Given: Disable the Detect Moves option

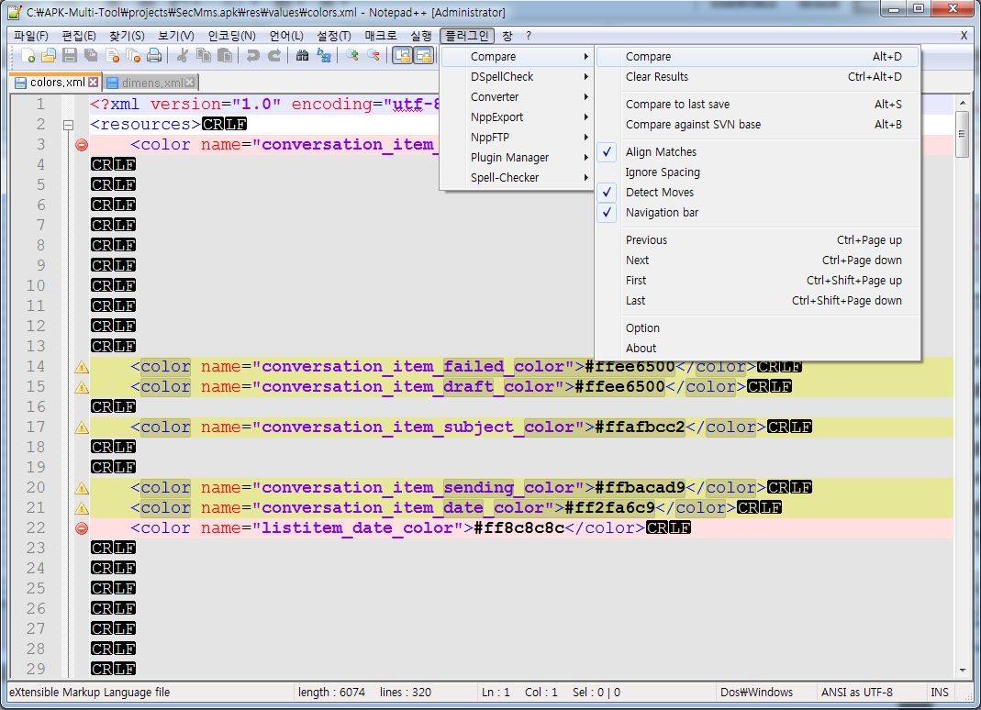Looking at the screenshot, I should click(x=660, y=193).
